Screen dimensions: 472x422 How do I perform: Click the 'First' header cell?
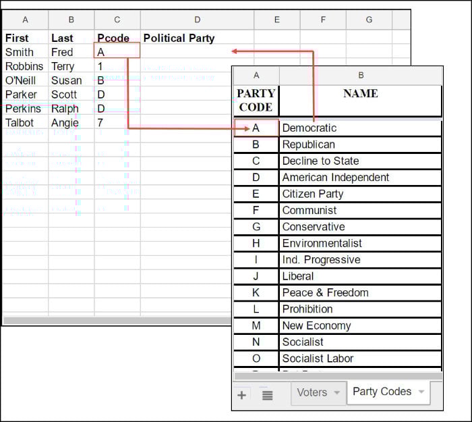26,38
